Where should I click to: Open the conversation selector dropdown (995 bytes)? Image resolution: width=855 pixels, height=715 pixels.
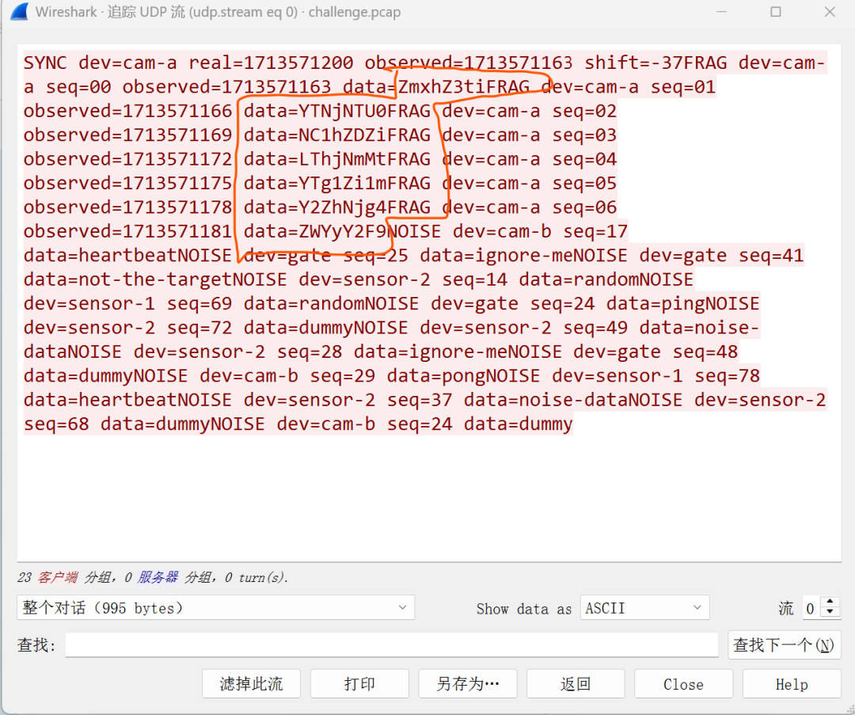(x=215, y=607)
